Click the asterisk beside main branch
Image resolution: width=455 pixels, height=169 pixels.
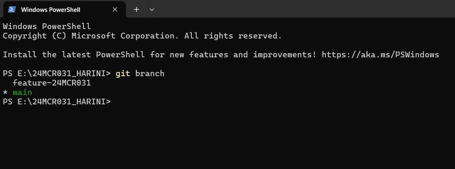(5, 92)
